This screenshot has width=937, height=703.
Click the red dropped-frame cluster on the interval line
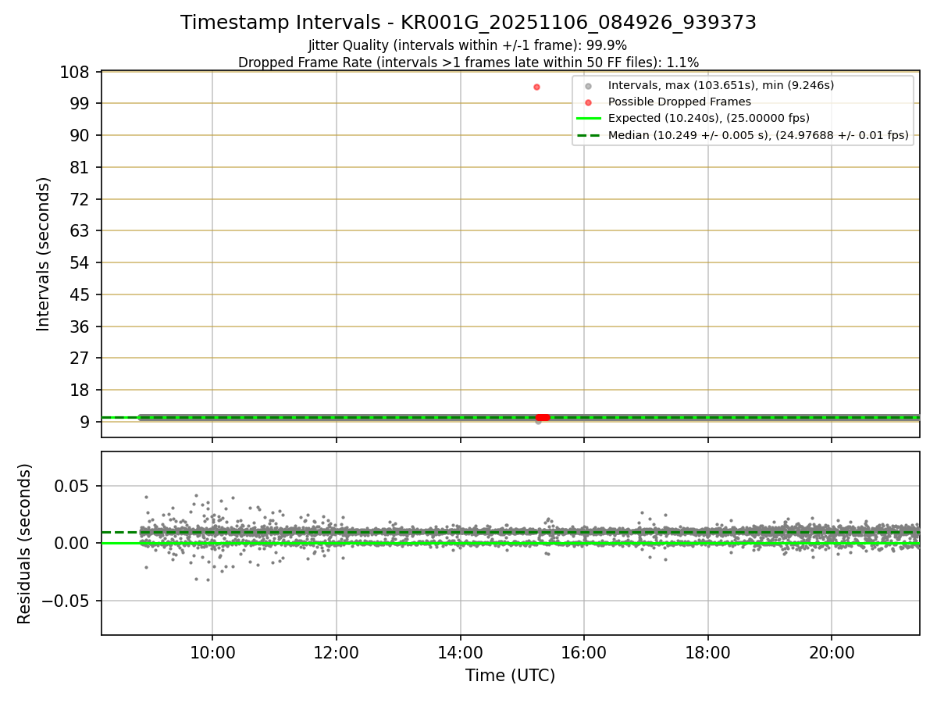pos(543,417)
